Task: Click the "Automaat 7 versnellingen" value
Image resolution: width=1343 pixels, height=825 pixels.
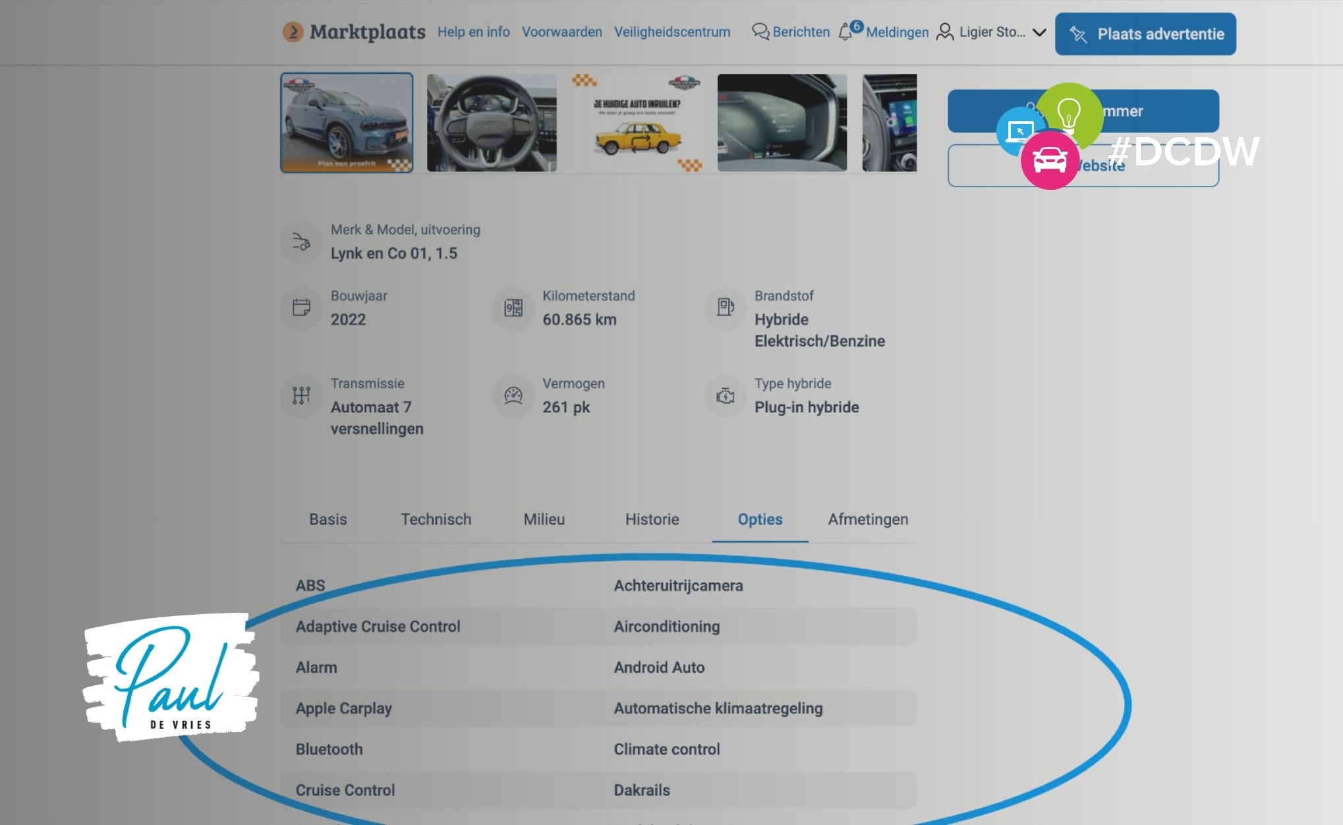Action: tap(377, 418)
